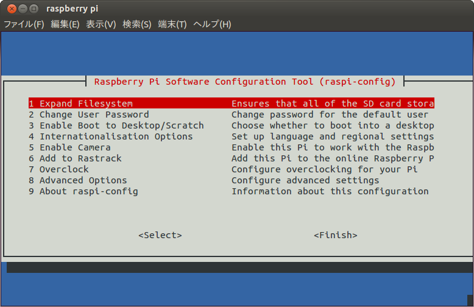Click the raspi-config dialog title text
474x307 pixels.
click(x=245, y=82)
